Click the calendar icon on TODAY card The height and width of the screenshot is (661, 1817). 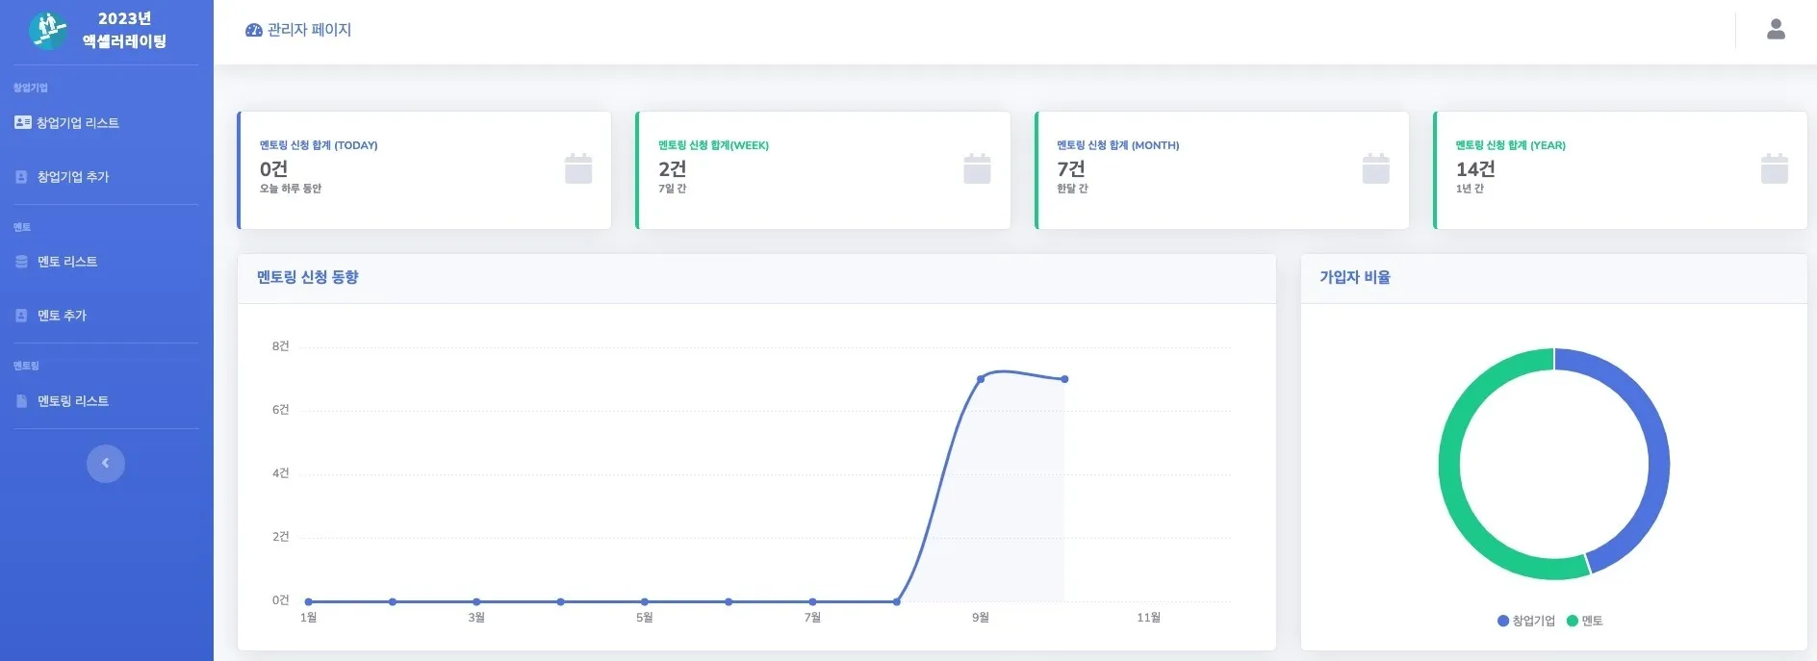click(578, 169)
